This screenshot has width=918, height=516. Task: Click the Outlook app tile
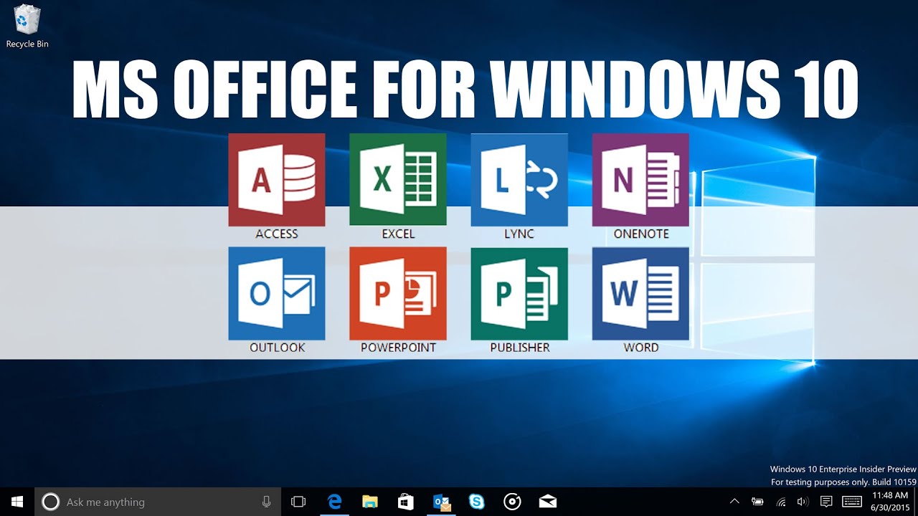[277, 294]
